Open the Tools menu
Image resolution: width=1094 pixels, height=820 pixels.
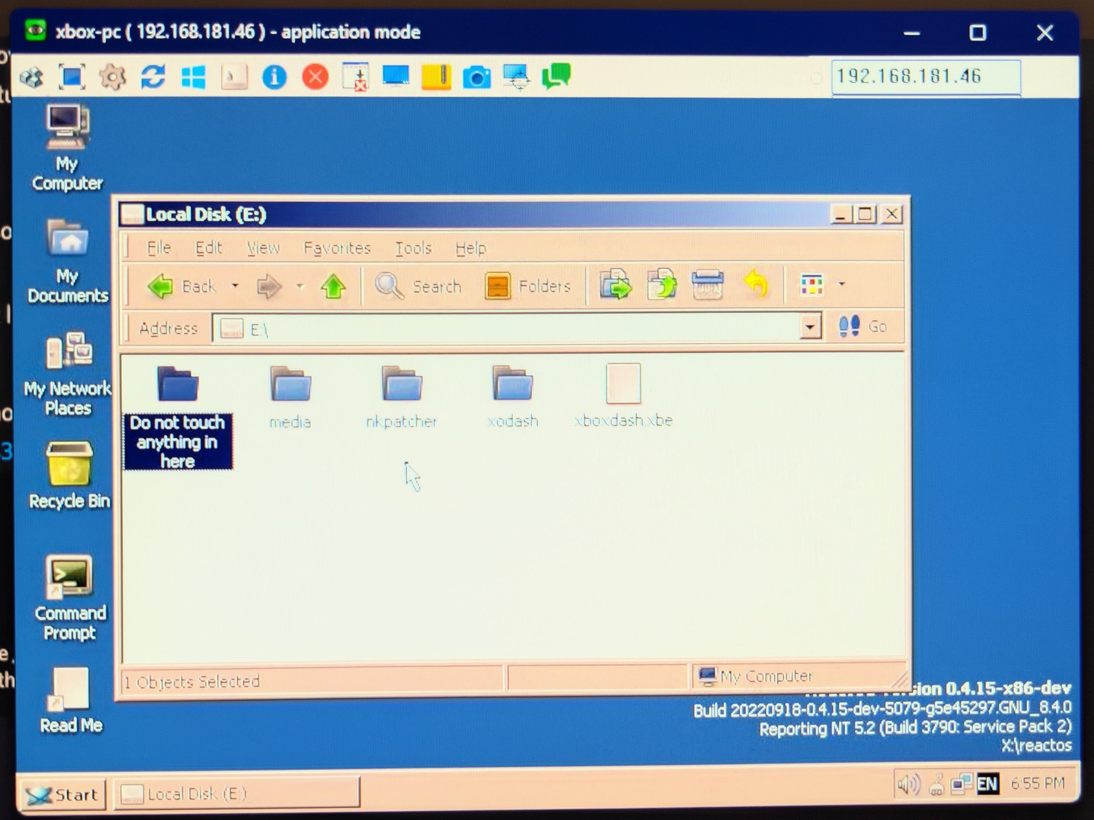pos(412,248)
